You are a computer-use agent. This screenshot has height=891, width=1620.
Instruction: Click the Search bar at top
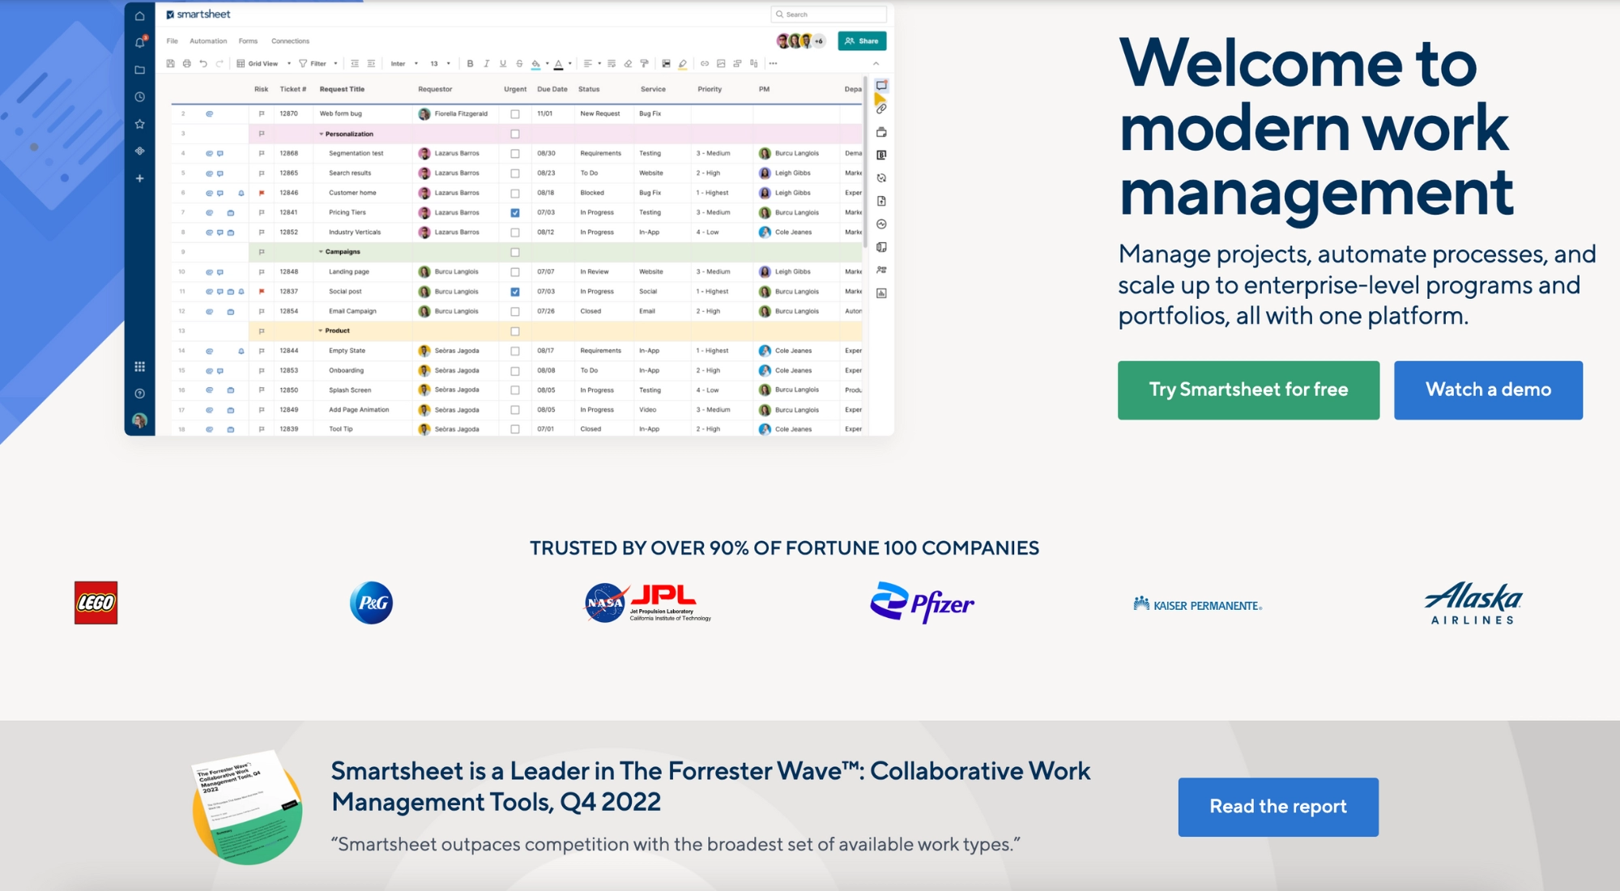[828, 15]
